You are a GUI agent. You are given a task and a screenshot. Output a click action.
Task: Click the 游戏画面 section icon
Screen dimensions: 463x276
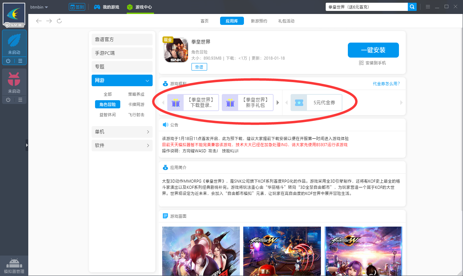coord(165,216)
